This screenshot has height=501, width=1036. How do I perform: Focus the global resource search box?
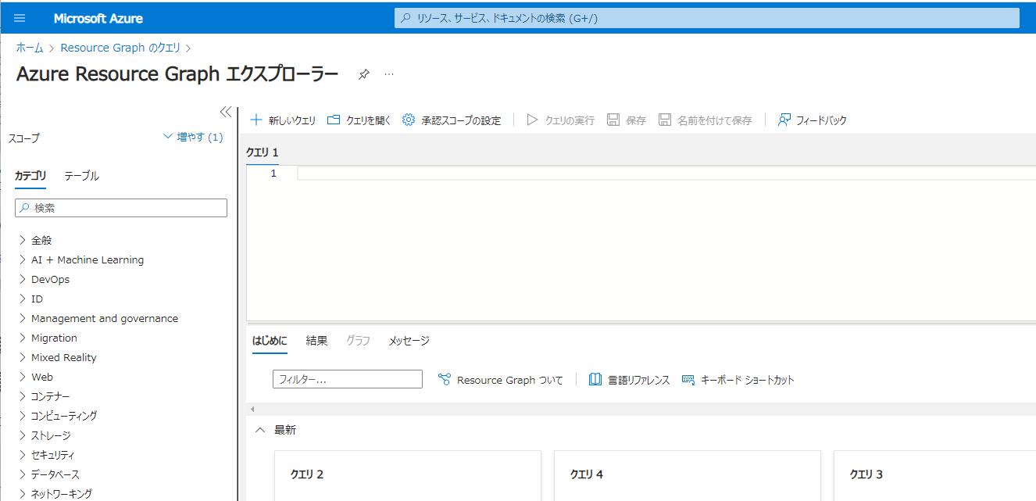707,18
